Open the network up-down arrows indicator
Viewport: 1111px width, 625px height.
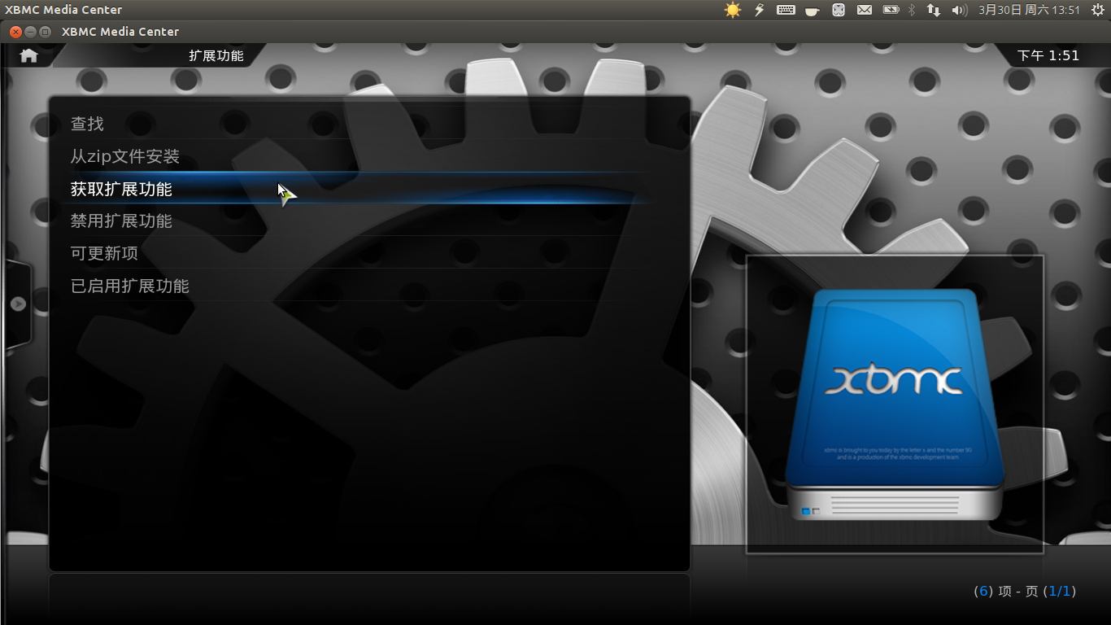click(934, 10)
